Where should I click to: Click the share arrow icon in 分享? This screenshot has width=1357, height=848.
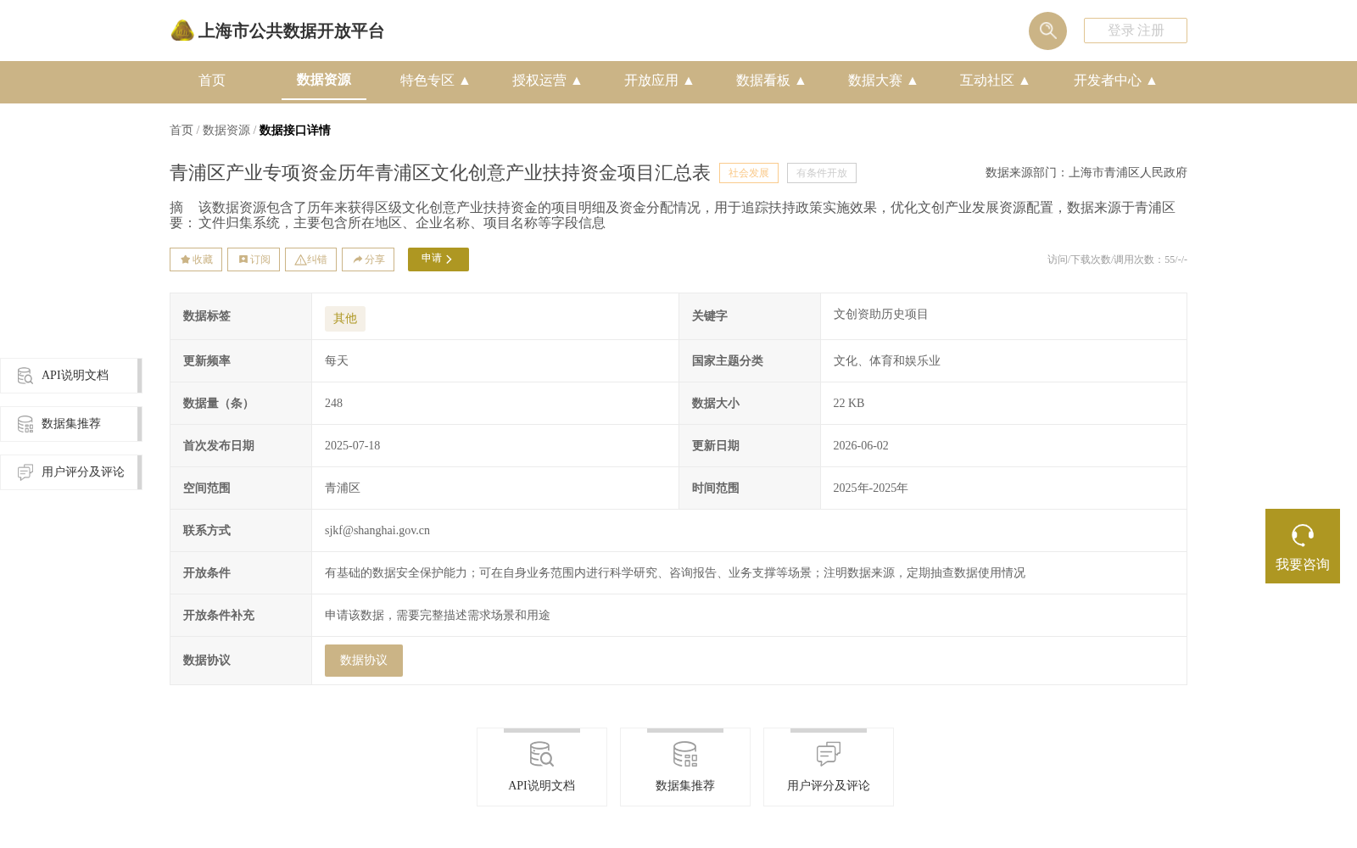358,259
